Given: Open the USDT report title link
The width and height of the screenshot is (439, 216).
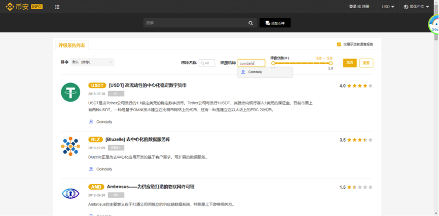Looking at the screenshot, I should click(x=148, y=85).
